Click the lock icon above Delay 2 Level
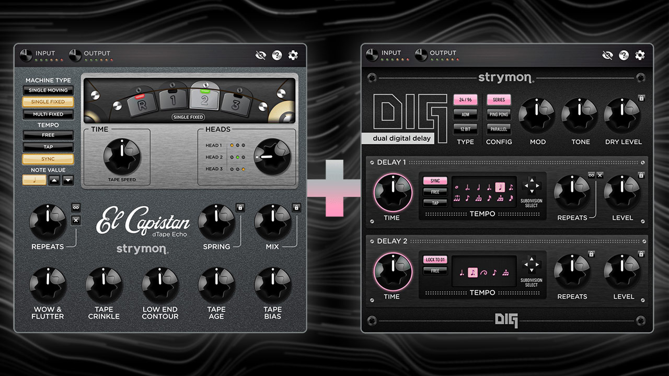This screenshot has width=669, height=376. coord(641,254)
